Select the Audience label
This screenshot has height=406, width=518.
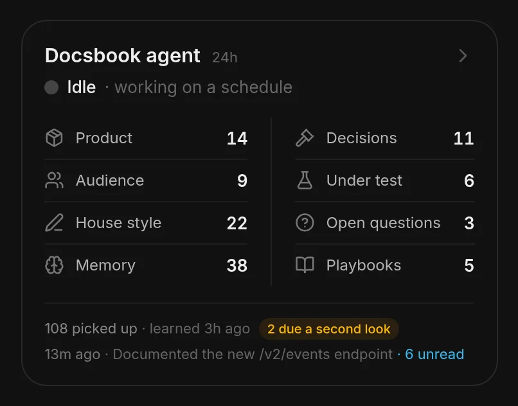click(x=110, y=181)
